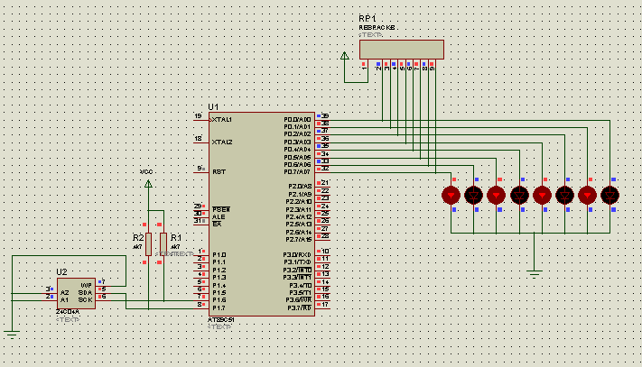Click the AT89C51 part name label

coord(221,319)
